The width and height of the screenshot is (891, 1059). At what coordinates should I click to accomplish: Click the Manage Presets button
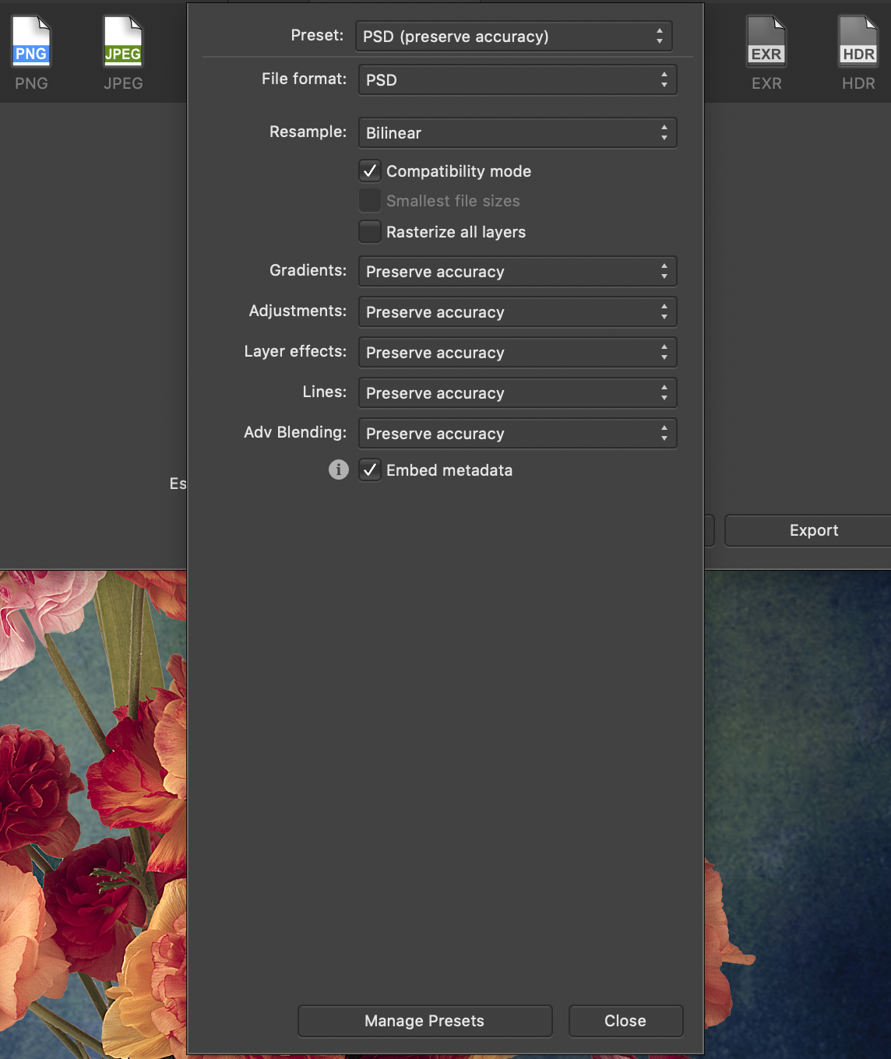tap(425, 1021)
